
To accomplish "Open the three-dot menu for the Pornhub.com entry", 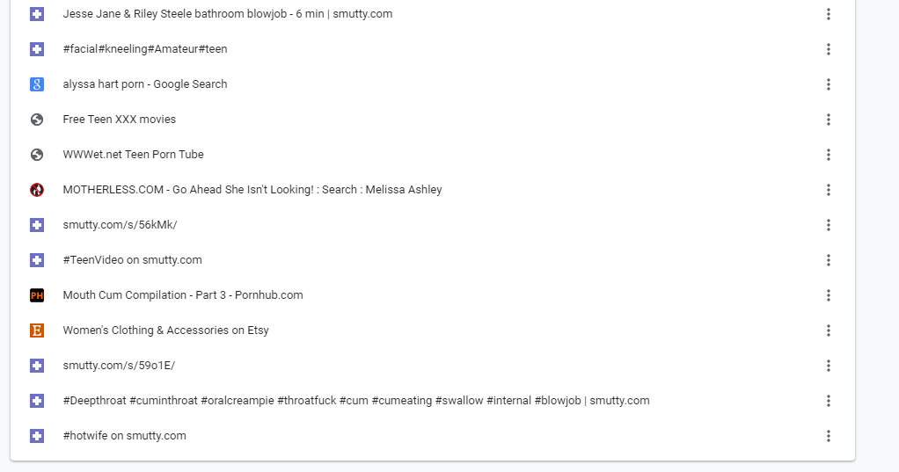I will [x=829, y=295].
